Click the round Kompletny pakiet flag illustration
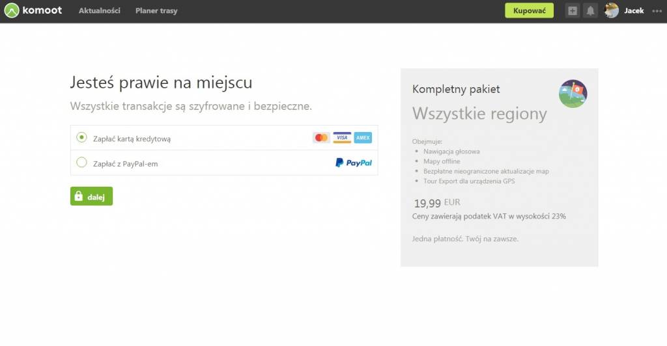667x346 pixels. (x=573, y=94)
